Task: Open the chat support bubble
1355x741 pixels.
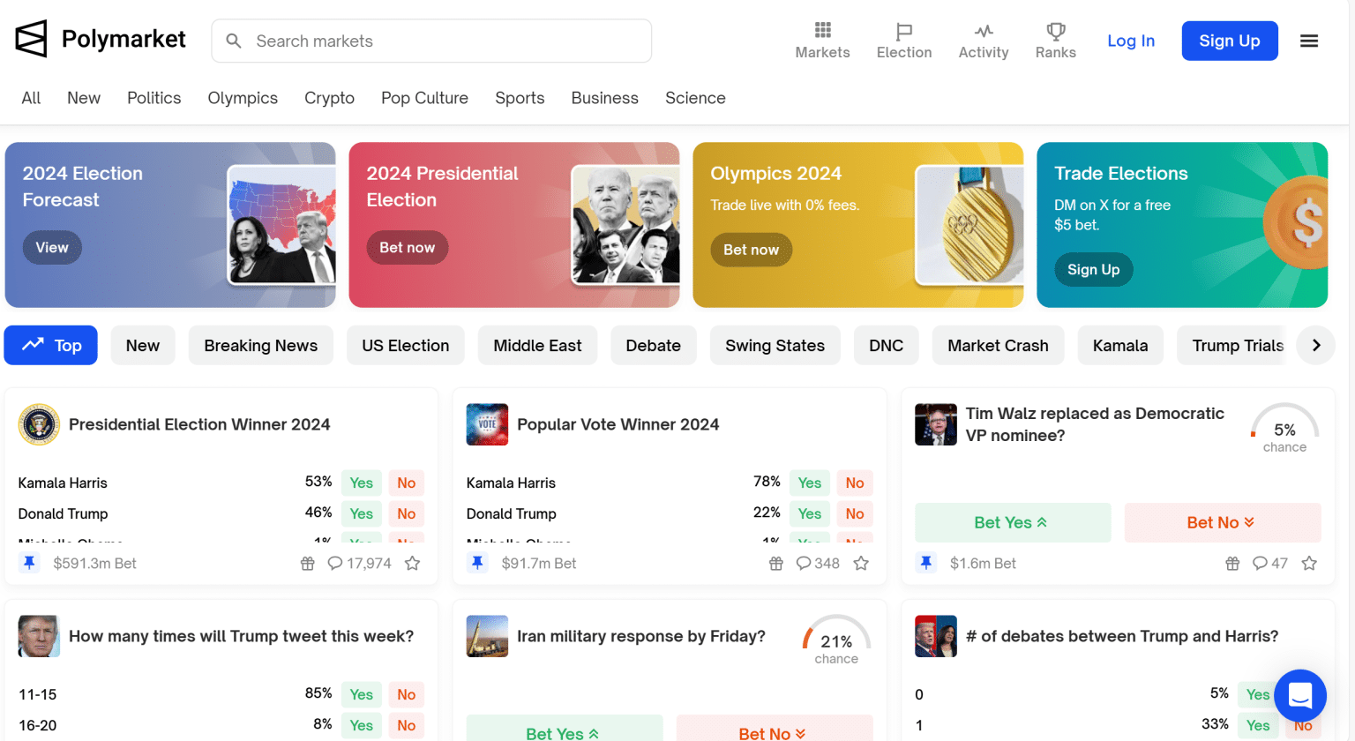Action: coord(1300,696)
